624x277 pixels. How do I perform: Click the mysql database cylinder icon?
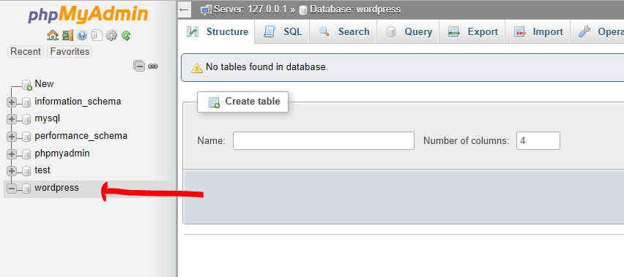(26, 119)
